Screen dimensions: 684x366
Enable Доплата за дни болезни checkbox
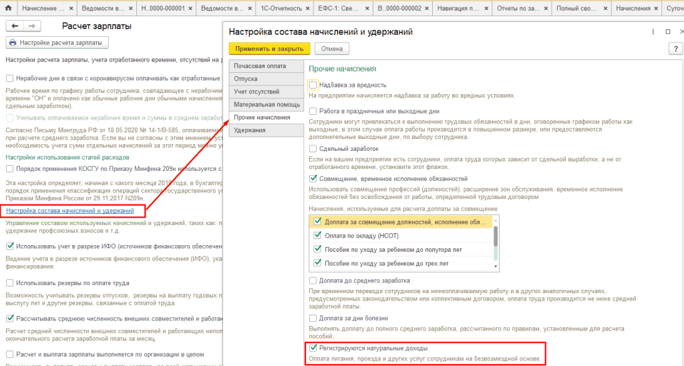coord(313,318)
